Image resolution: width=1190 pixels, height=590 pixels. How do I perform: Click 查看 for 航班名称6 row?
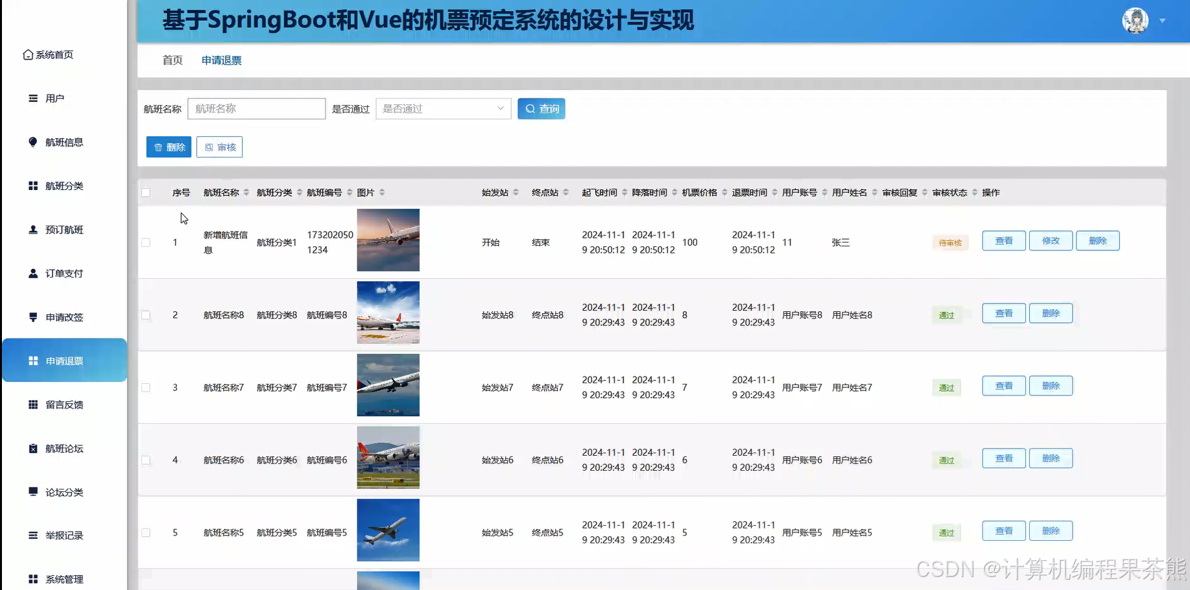(1004, 458)
